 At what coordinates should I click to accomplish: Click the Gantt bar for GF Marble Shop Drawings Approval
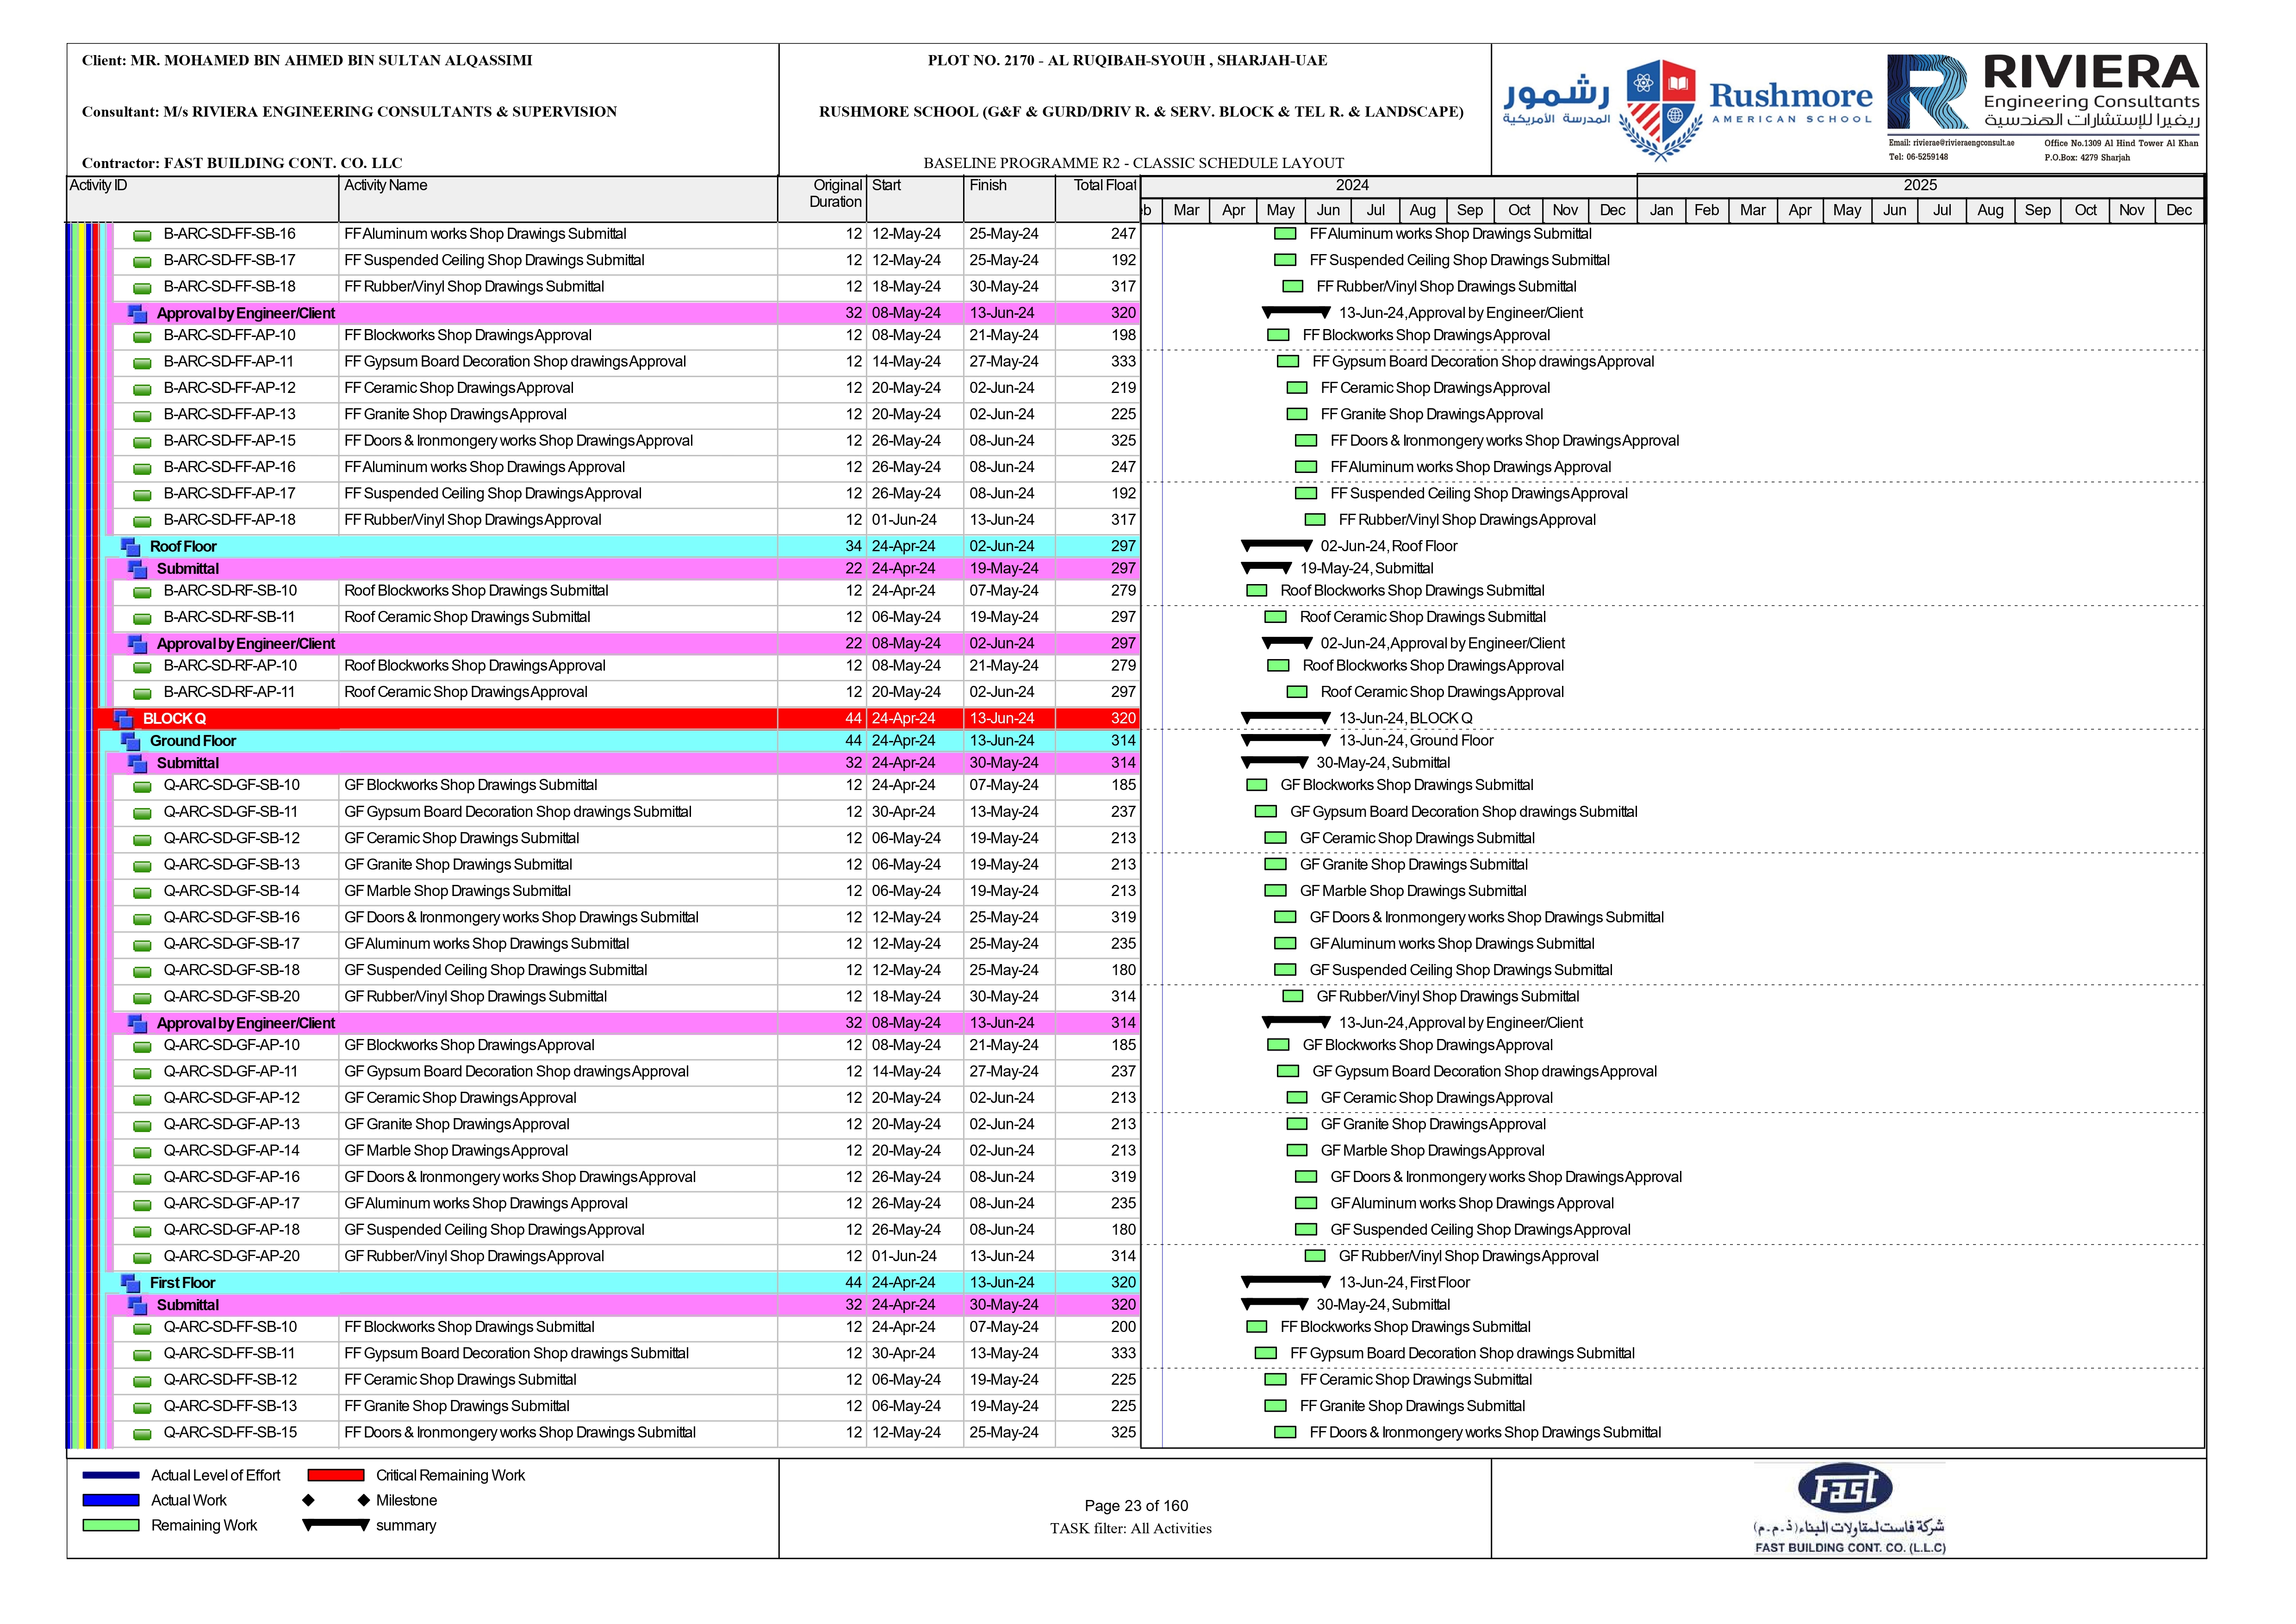pyautogui.click(x=1297, y=1151)
